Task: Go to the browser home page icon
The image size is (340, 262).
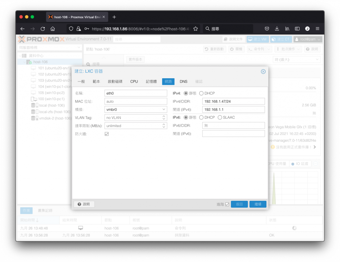Action: point(53,29)
